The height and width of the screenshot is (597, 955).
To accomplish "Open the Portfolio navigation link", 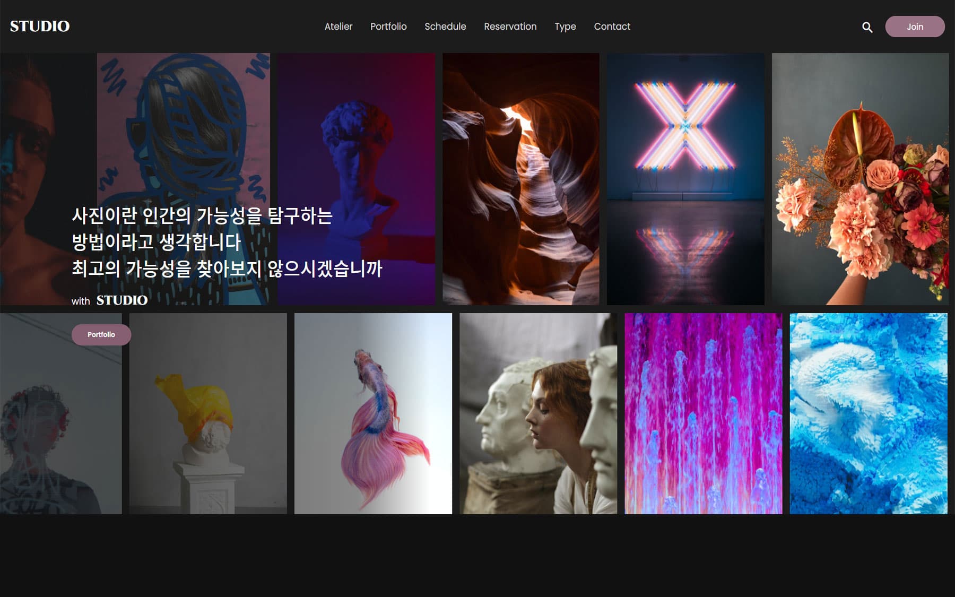I will click(388, 27).
